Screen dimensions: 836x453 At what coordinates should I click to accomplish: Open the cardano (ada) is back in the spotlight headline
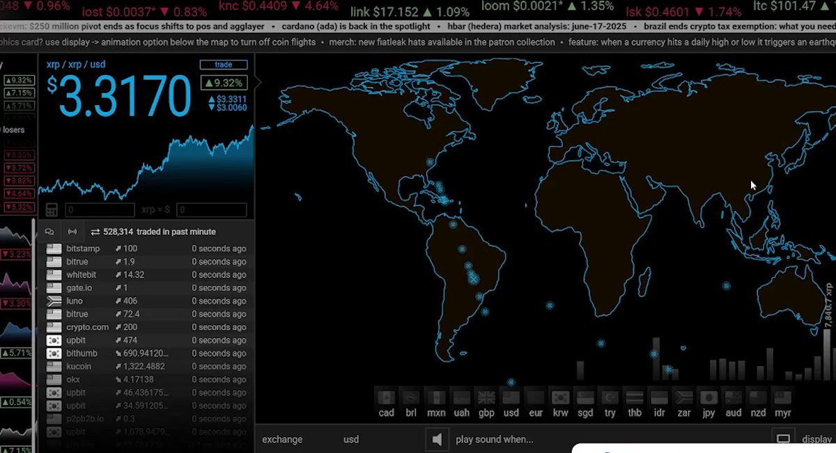click(357, 26)
